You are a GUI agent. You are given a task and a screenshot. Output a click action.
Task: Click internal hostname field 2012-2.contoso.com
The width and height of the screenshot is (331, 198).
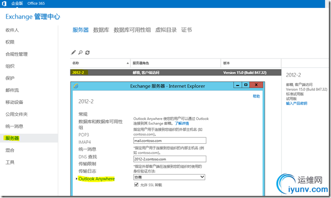(x=170, y=159)
